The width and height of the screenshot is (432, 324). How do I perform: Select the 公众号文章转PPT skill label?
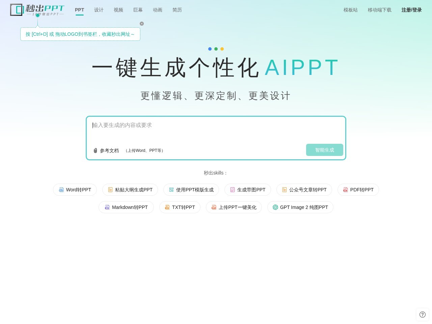tap(308, 190)
